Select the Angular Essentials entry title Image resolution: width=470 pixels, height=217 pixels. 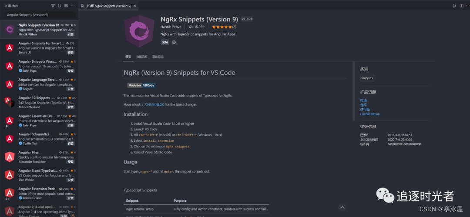[37, 116]
